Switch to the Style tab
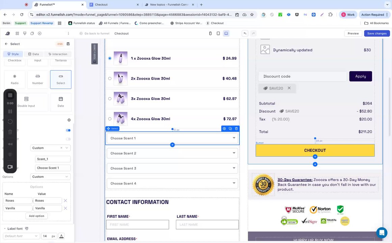 click(x=13, y=54)
